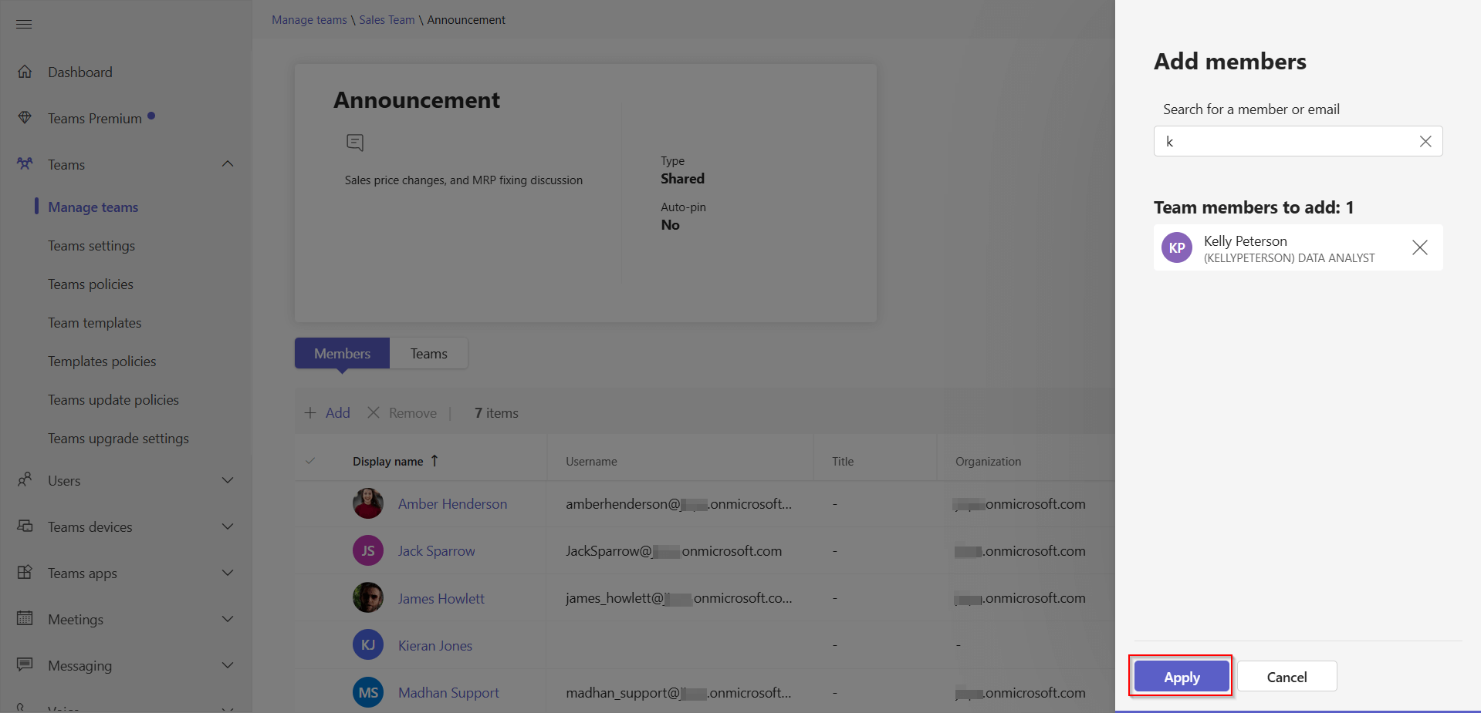Image resolution: width=1481 pixels, height=713 pixels.
Task: Click the Users sidebar icon
Action: pos(25,479)
